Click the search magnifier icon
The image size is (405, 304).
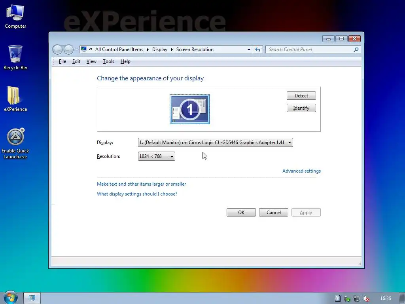tap(356, 49)
